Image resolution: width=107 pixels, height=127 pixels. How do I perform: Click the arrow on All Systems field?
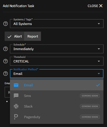tap(99, 24)
